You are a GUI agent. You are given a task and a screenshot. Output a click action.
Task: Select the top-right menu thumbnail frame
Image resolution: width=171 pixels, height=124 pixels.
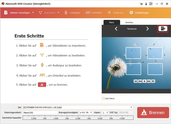pyautogui.click(x=155, y=53)
